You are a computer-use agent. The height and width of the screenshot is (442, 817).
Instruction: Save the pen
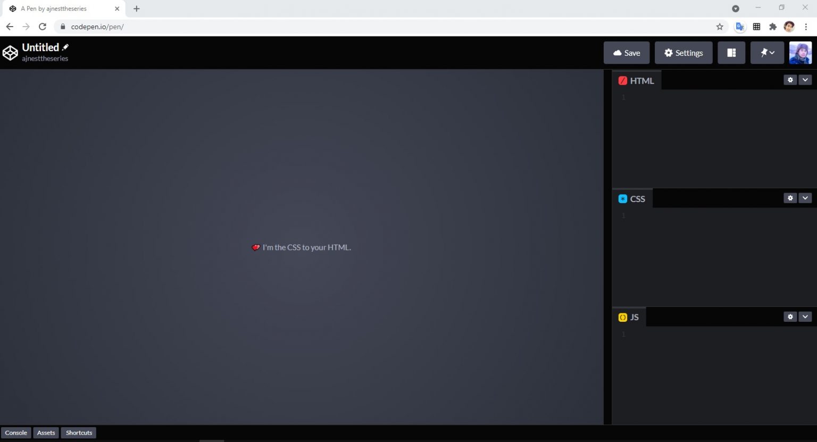tap(626, 53)
